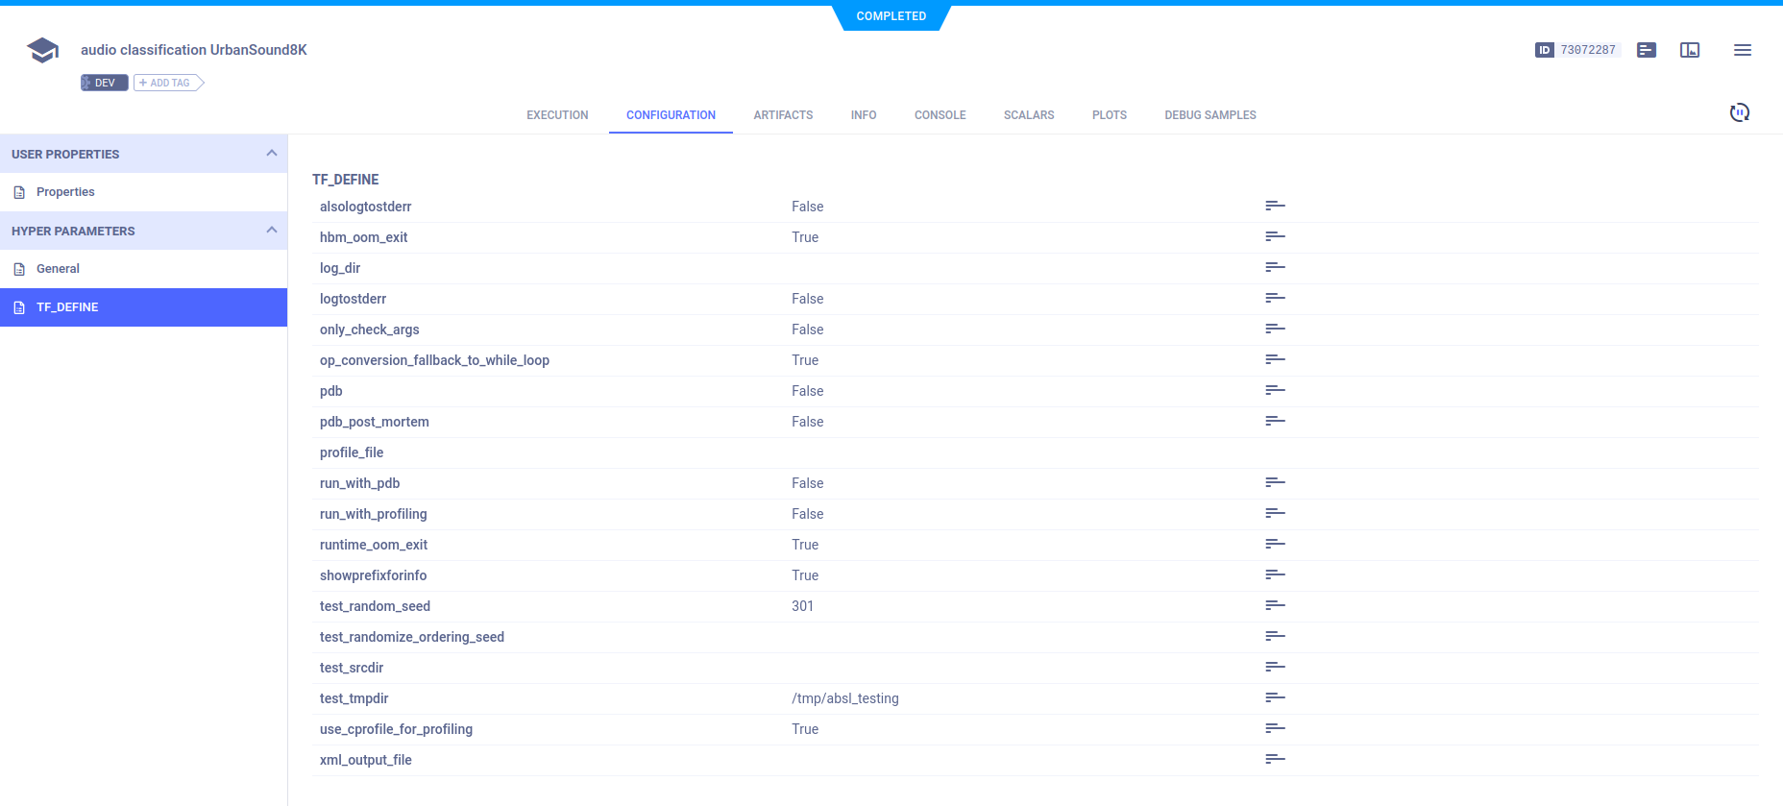Click the description icon for test_random_seed
This screenshot has height=806, width=1783.
click(x=1275, y=606)
